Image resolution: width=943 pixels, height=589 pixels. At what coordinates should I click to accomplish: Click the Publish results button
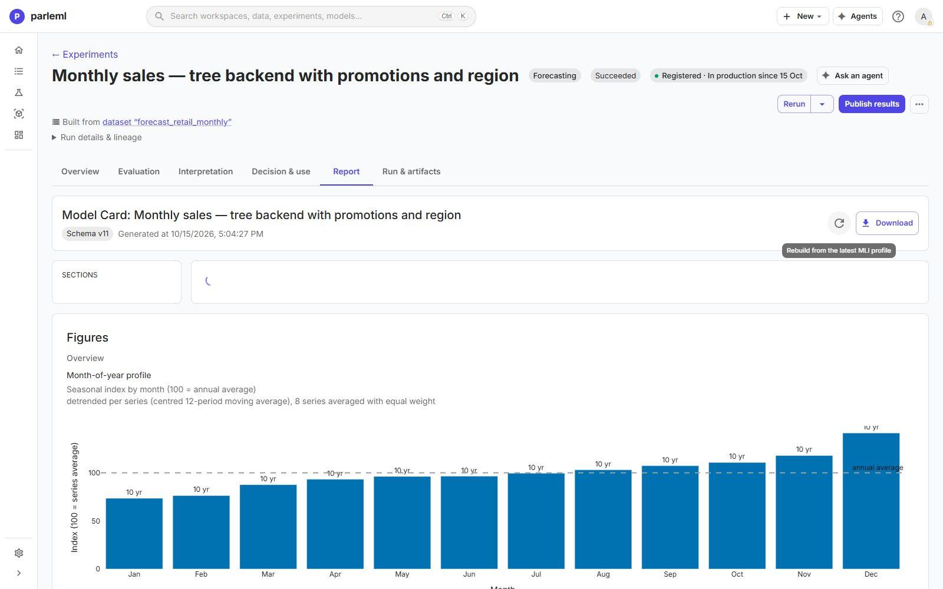[x=872, y=104]
